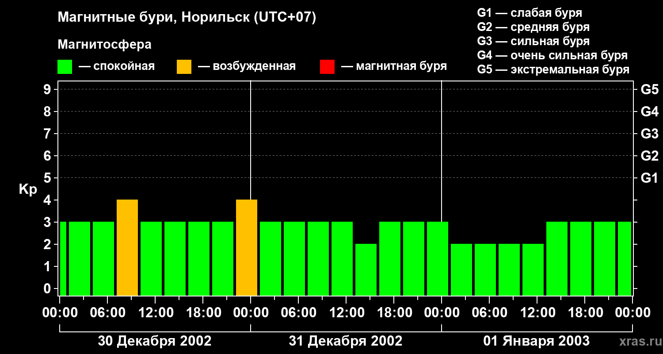This screenshot has height=354, width=663.
Task: Click the 'G5 — экстремальная буря' line
Action: (x=553, y=69)
